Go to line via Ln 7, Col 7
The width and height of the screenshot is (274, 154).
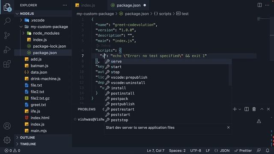point(155,151)
